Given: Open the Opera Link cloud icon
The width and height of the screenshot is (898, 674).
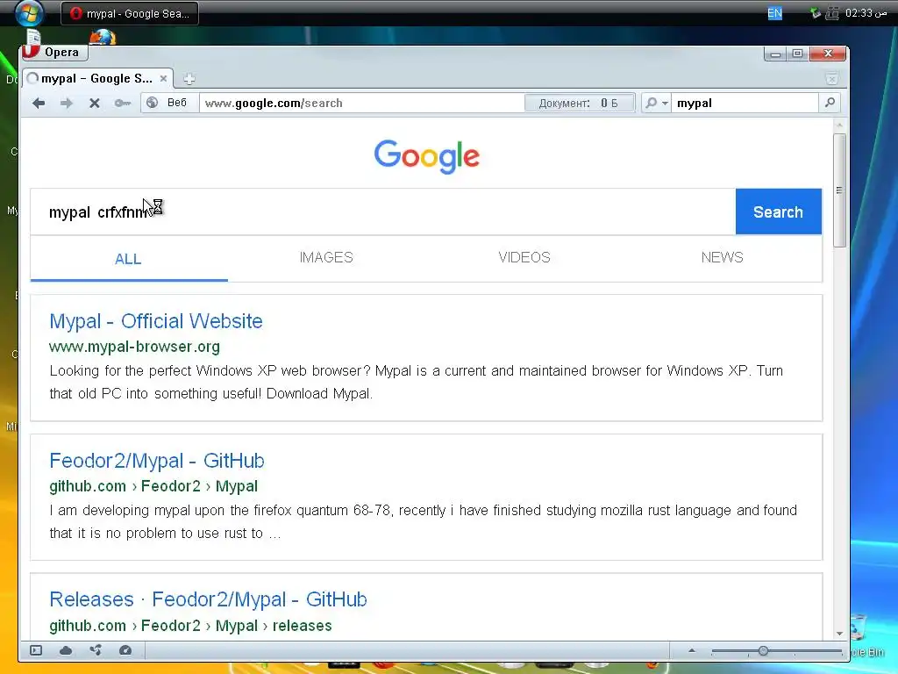Looking at the screenshot, I should [x=66, y=650].
